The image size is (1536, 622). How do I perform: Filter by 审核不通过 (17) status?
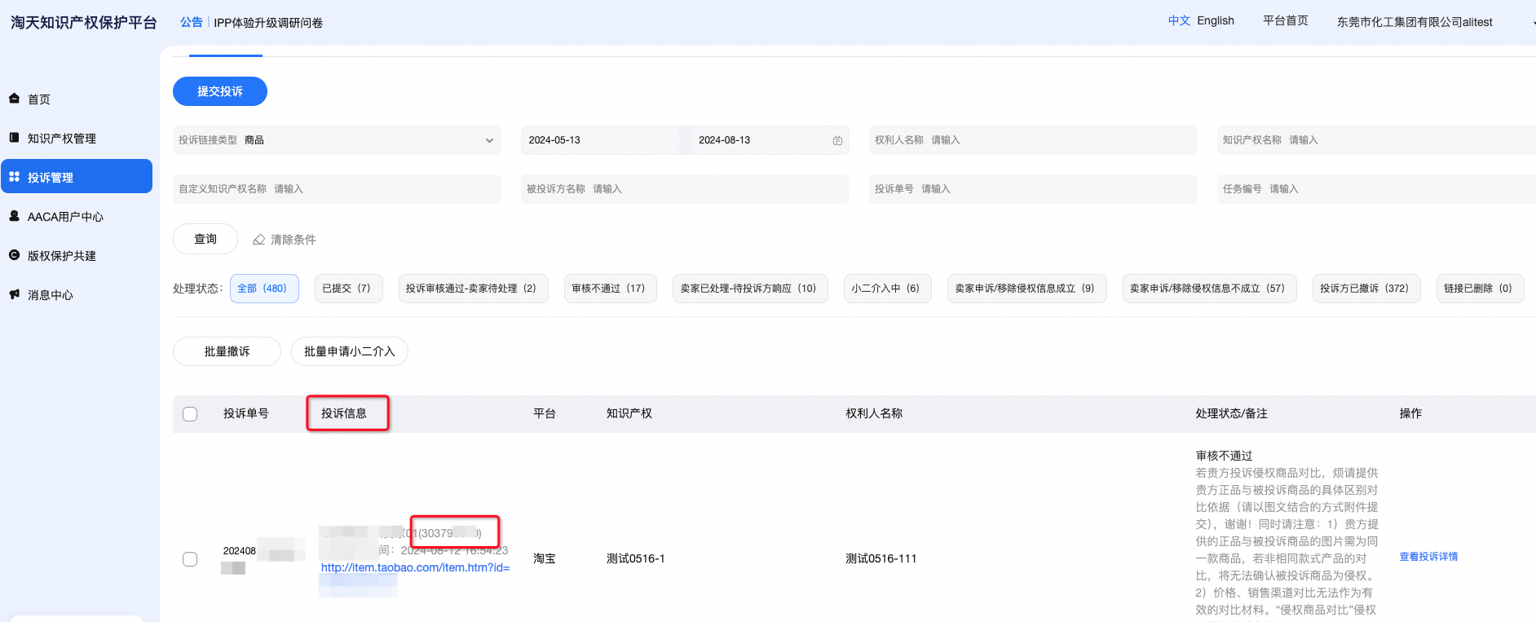pyautogui.click(x=610, y=289)
